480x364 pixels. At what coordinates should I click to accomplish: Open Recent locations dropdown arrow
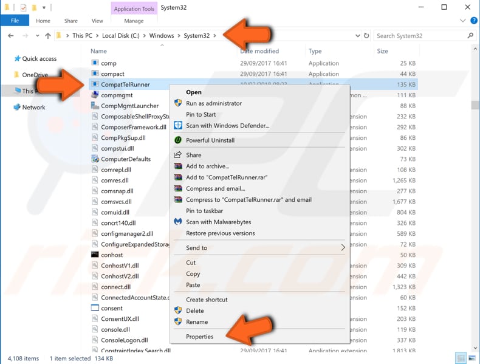pyautogui.click(x=37, y=36)
